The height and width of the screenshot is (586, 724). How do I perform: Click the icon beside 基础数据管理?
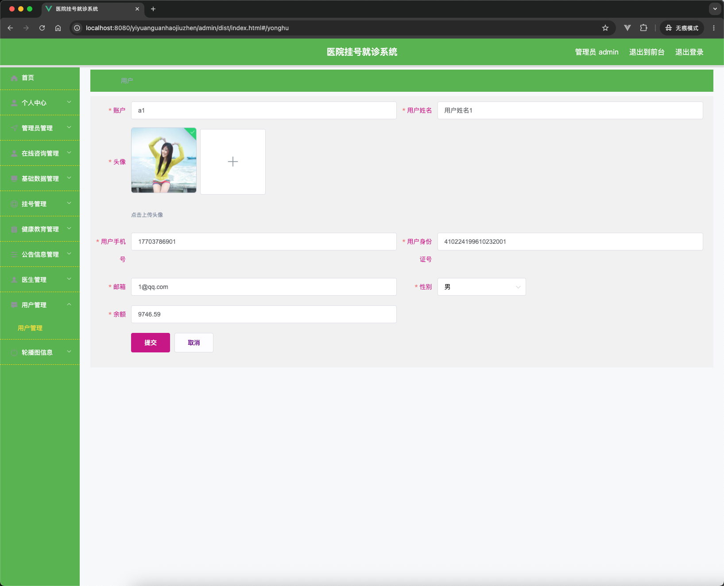(x=14, y=179)
